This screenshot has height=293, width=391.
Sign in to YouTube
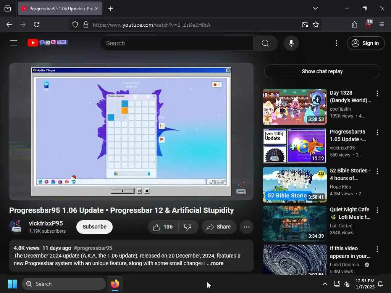click(365, 43)
